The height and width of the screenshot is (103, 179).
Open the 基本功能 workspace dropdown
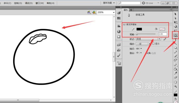click(109, 3)
